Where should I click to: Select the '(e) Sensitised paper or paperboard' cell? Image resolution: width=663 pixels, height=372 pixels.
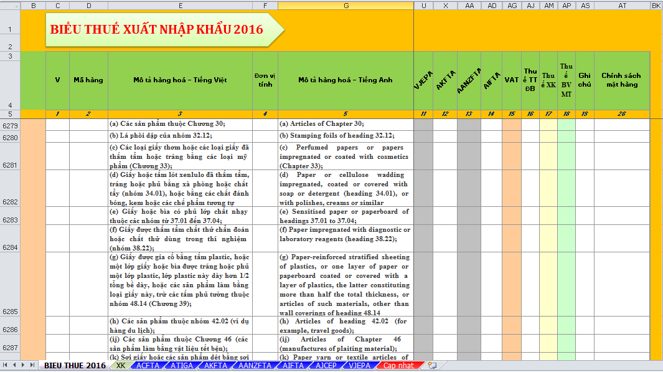click(346, 216)
